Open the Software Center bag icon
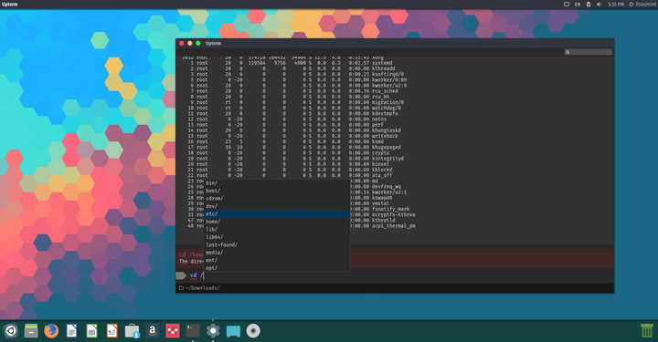The width and height of the screenshot is (658, 342). point(133,331)
